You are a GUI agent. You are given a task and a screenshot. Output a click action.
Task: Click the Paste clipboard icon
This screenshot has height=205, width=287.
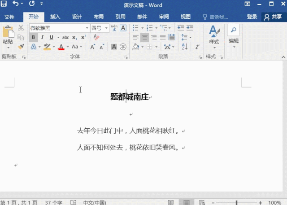pos(8,32)
